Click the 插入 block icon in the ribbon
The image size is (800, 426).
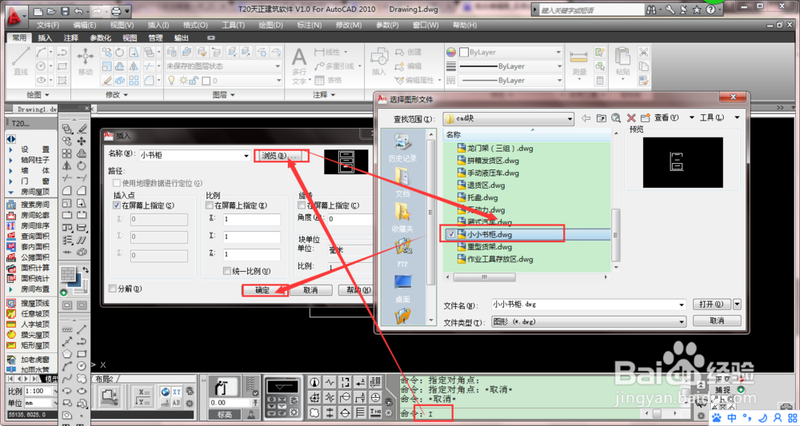(379, 62)
